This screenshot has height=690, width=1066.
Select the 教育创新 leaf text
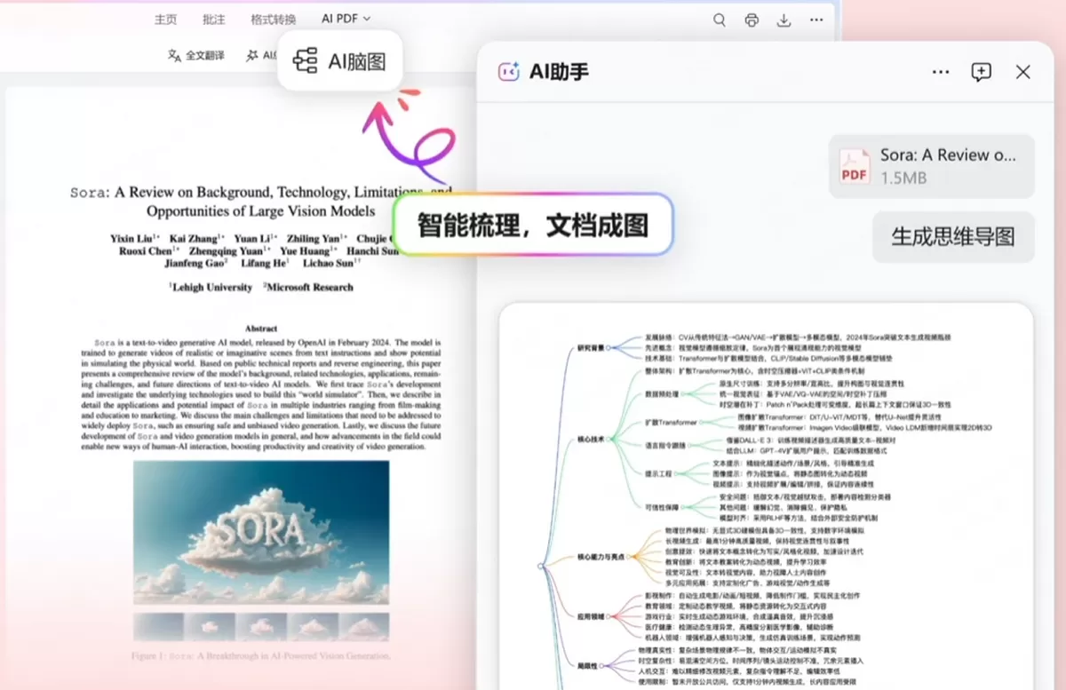(746, 562)
